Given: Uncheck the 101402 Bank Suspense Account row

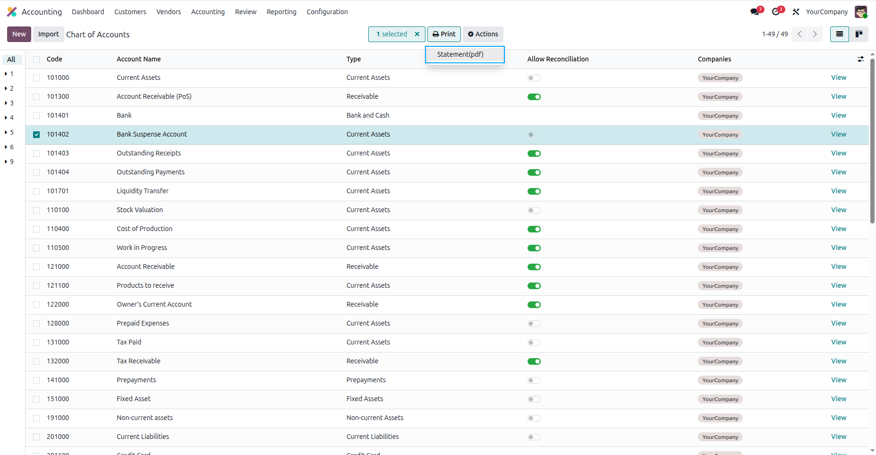Looking at the screenshot, I should (36, 135).
